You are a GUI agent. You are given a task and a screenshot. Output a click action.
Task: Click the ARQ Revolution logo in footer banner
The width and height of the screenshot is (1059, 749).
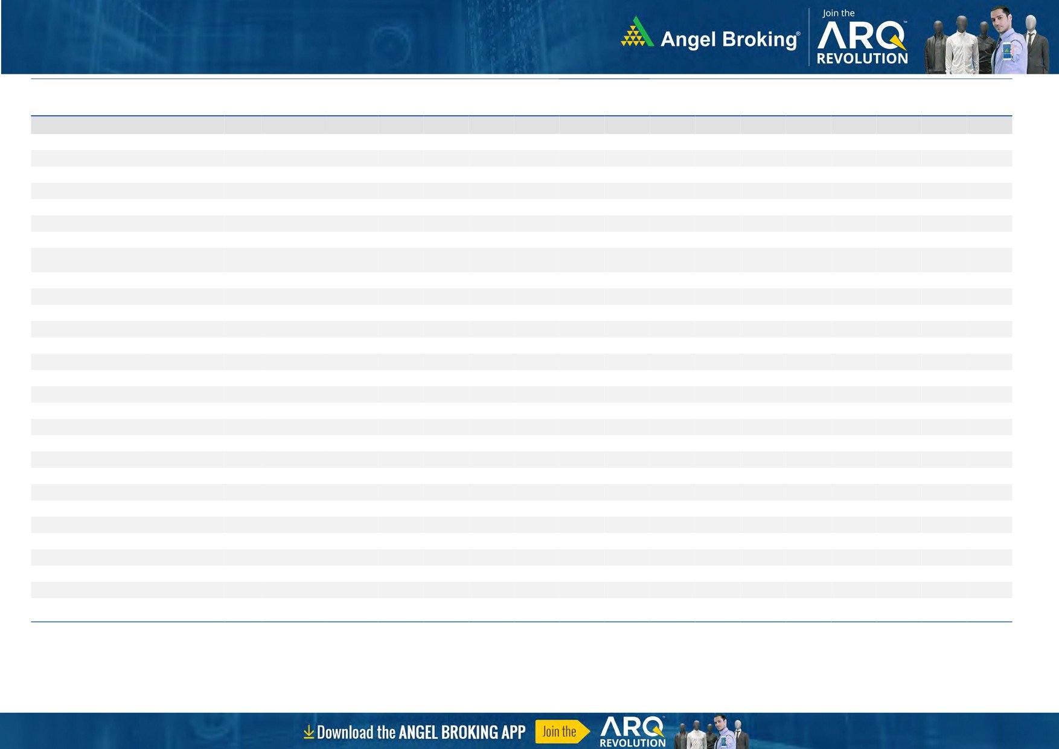(632, 731)
